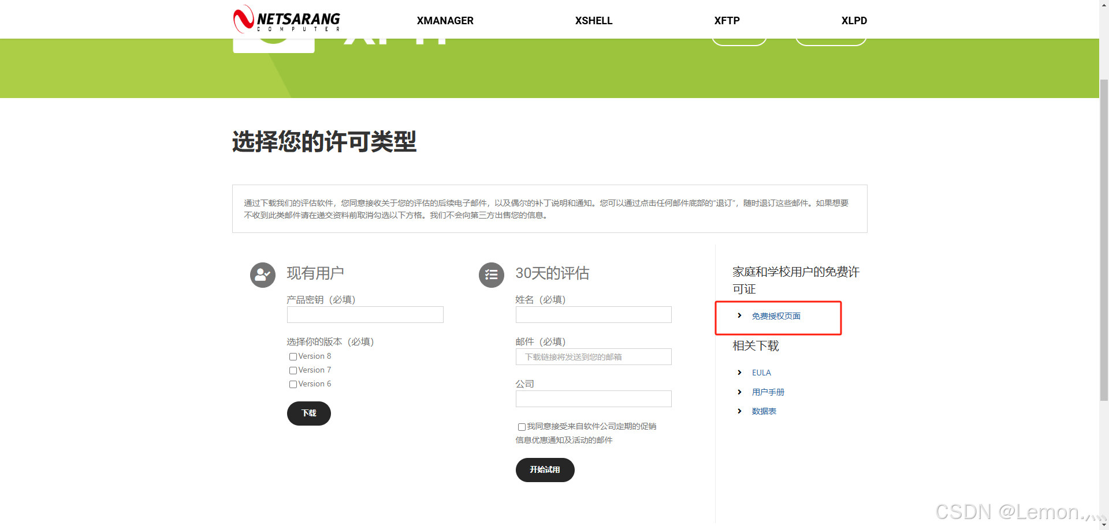Open the XLPD menu
Image resolution: width=1109 pixels, height=530 pixels.
854,21
